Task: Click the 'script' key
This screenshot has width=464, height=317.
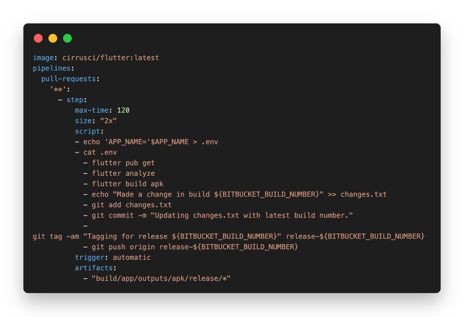Action: (87, 131)
